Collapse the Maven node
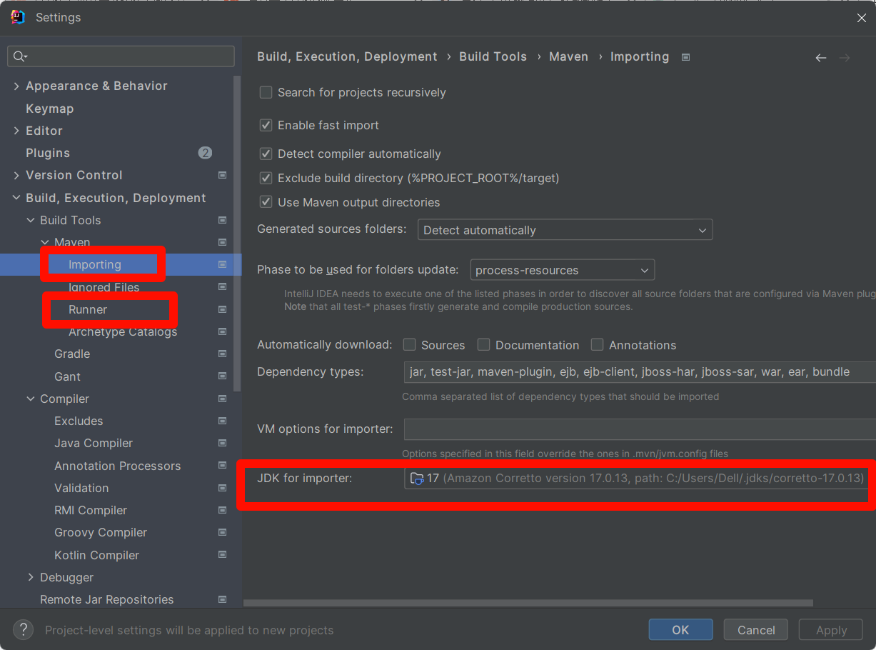Image resolution: width=876 pixels, height=650 pixels. 45,242
